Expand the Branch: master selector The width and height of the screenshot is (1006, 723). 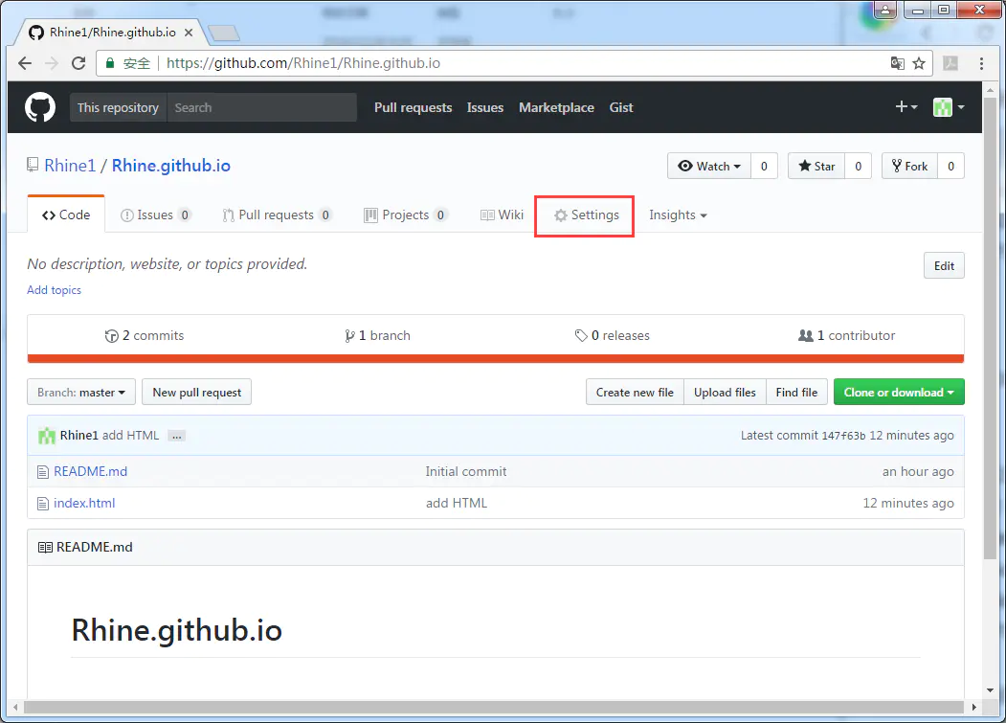[x=80, y=392]
